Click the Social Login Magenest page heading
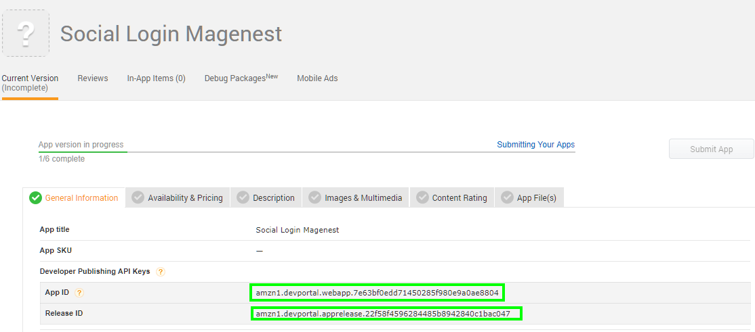The width and height of the screenshot is (755, 332). tap(171, 34)
